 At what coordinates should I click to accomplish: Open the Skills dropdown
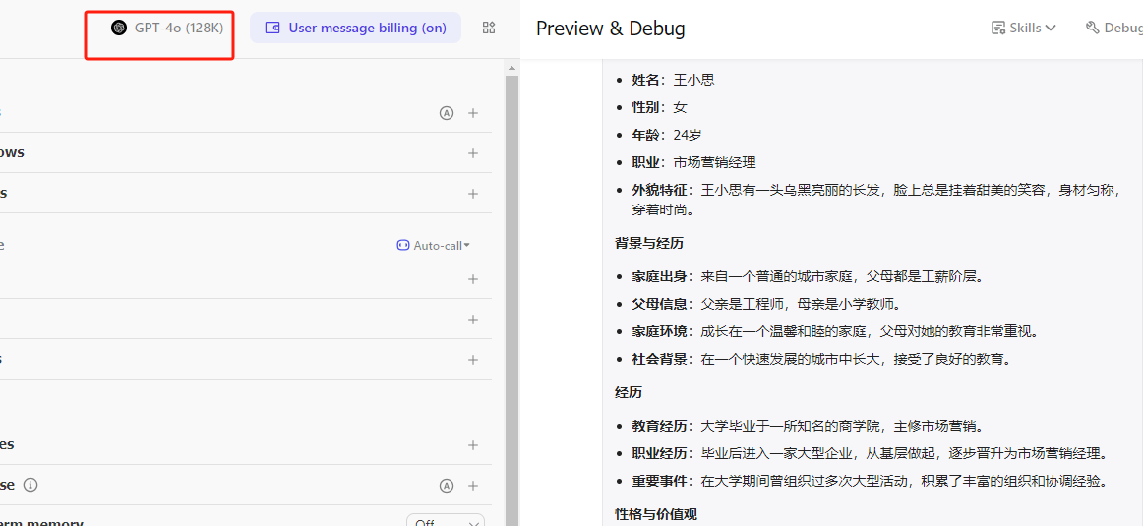tap(1024, 28)
